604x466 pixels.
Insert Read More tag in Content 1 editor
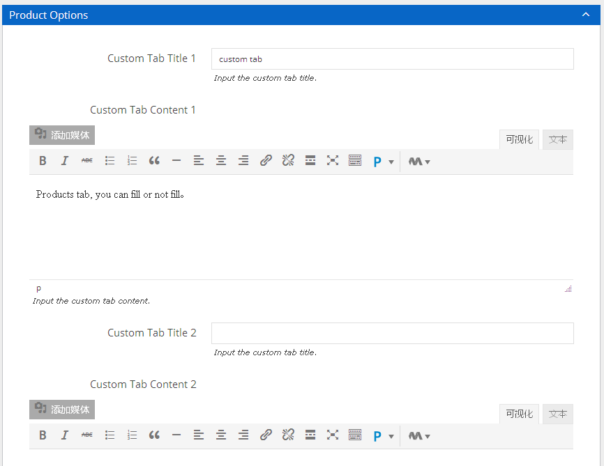pos(310,161)
